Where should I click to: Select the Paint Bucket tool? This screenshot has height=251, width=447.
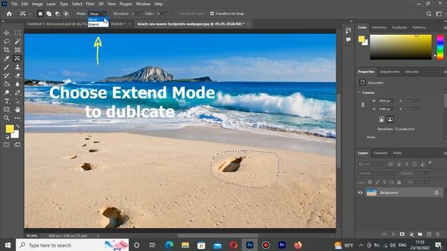coord(6,84)
